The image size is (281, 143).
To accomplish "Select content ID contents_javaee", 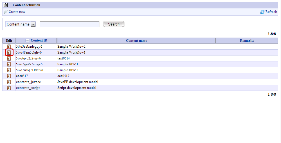I will (28, 82).
